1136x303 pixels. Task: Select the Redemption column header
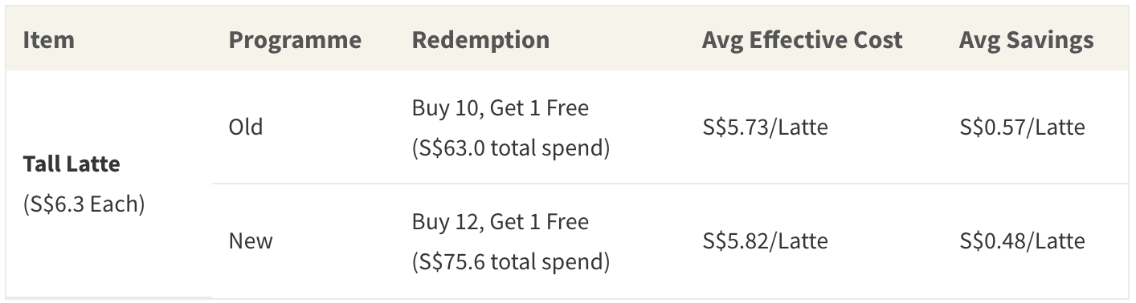click(480, 40)
